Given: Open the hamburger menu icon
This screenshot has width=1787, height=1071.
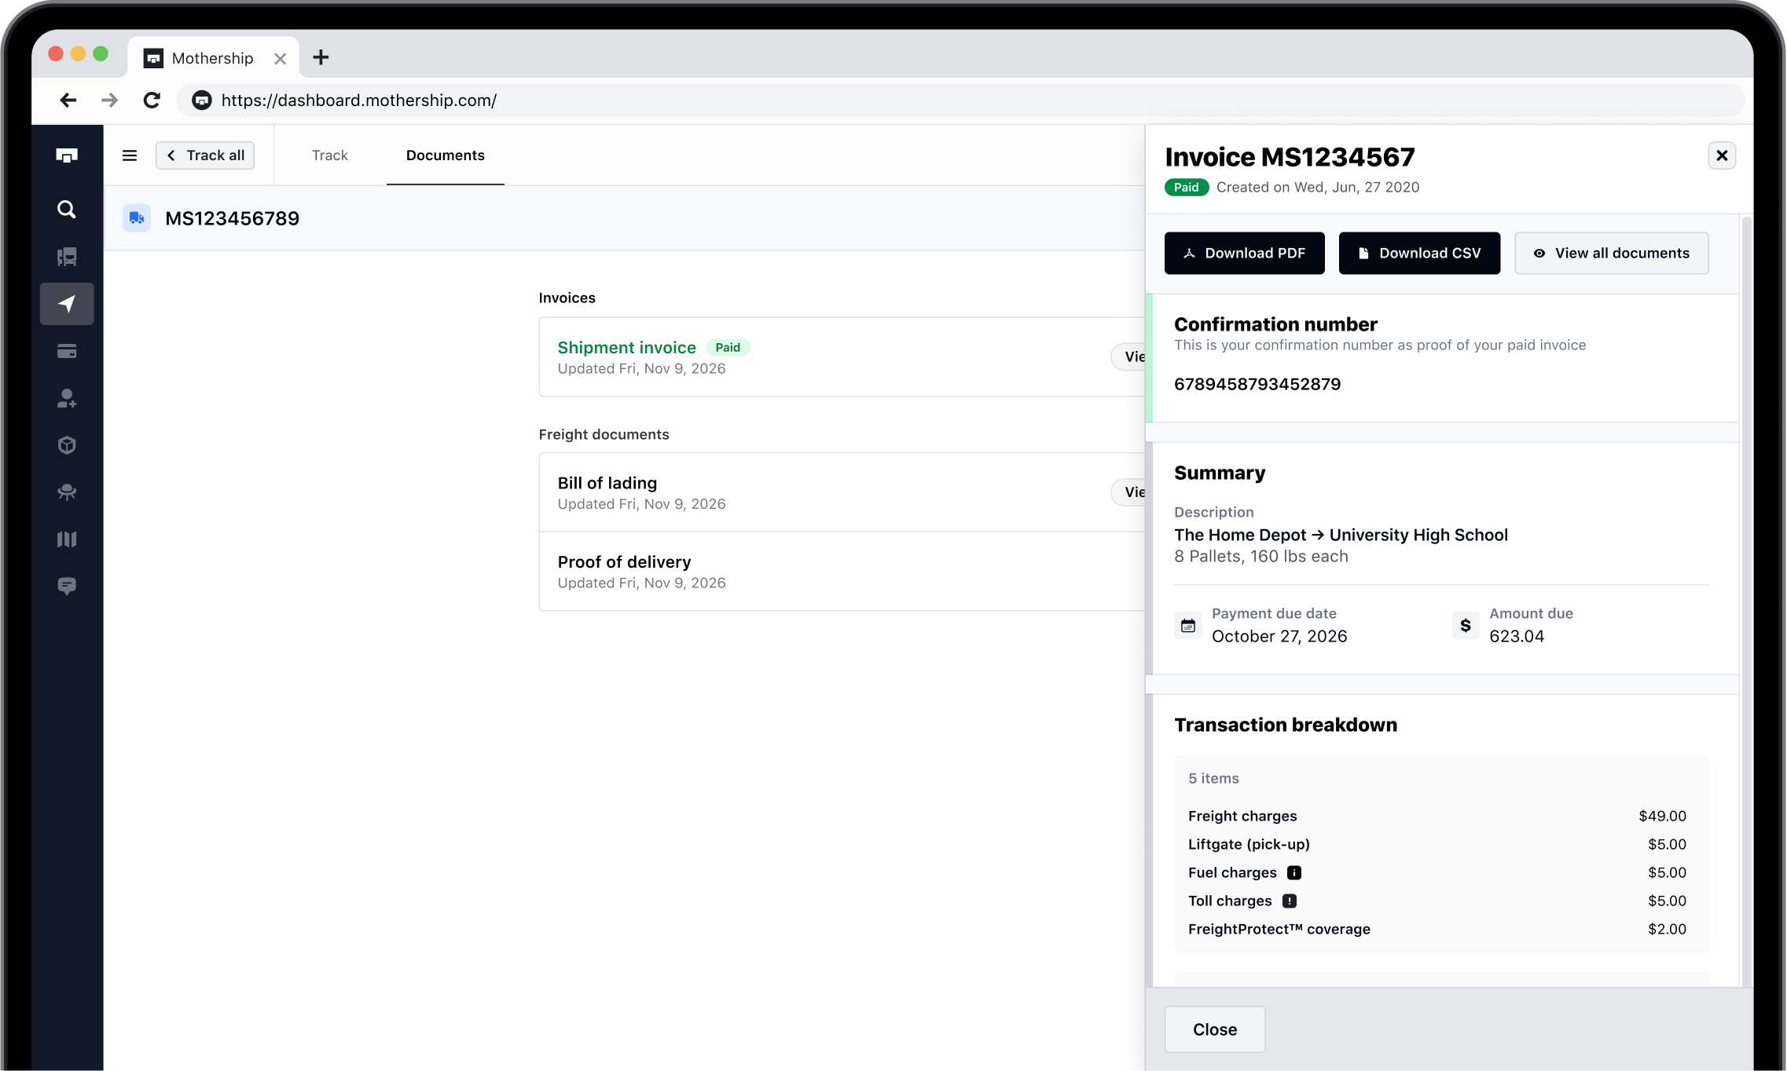Looking at the screenshot, I should (129, 155).
